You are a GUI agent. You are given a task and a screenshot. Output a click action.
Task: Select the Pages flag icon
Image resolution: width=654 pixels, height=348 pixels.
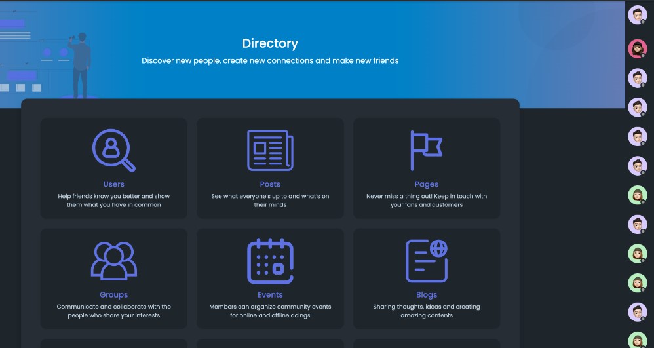pos(426,151)
